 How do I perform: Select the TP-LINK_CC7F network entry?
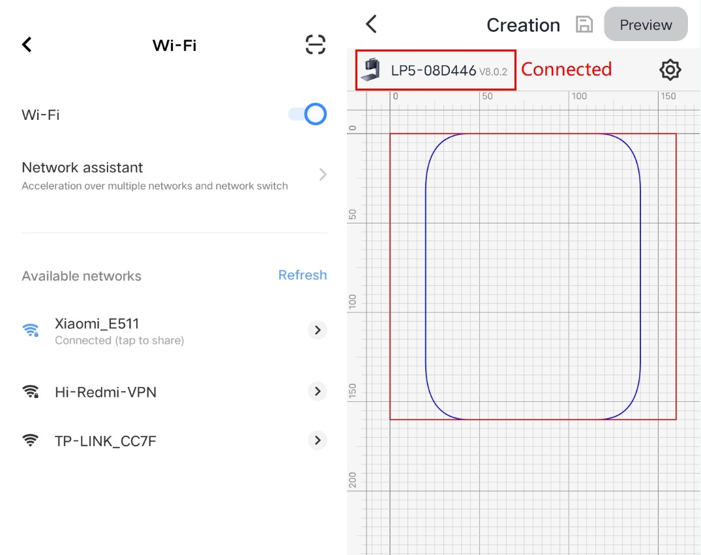click(106, 441)
